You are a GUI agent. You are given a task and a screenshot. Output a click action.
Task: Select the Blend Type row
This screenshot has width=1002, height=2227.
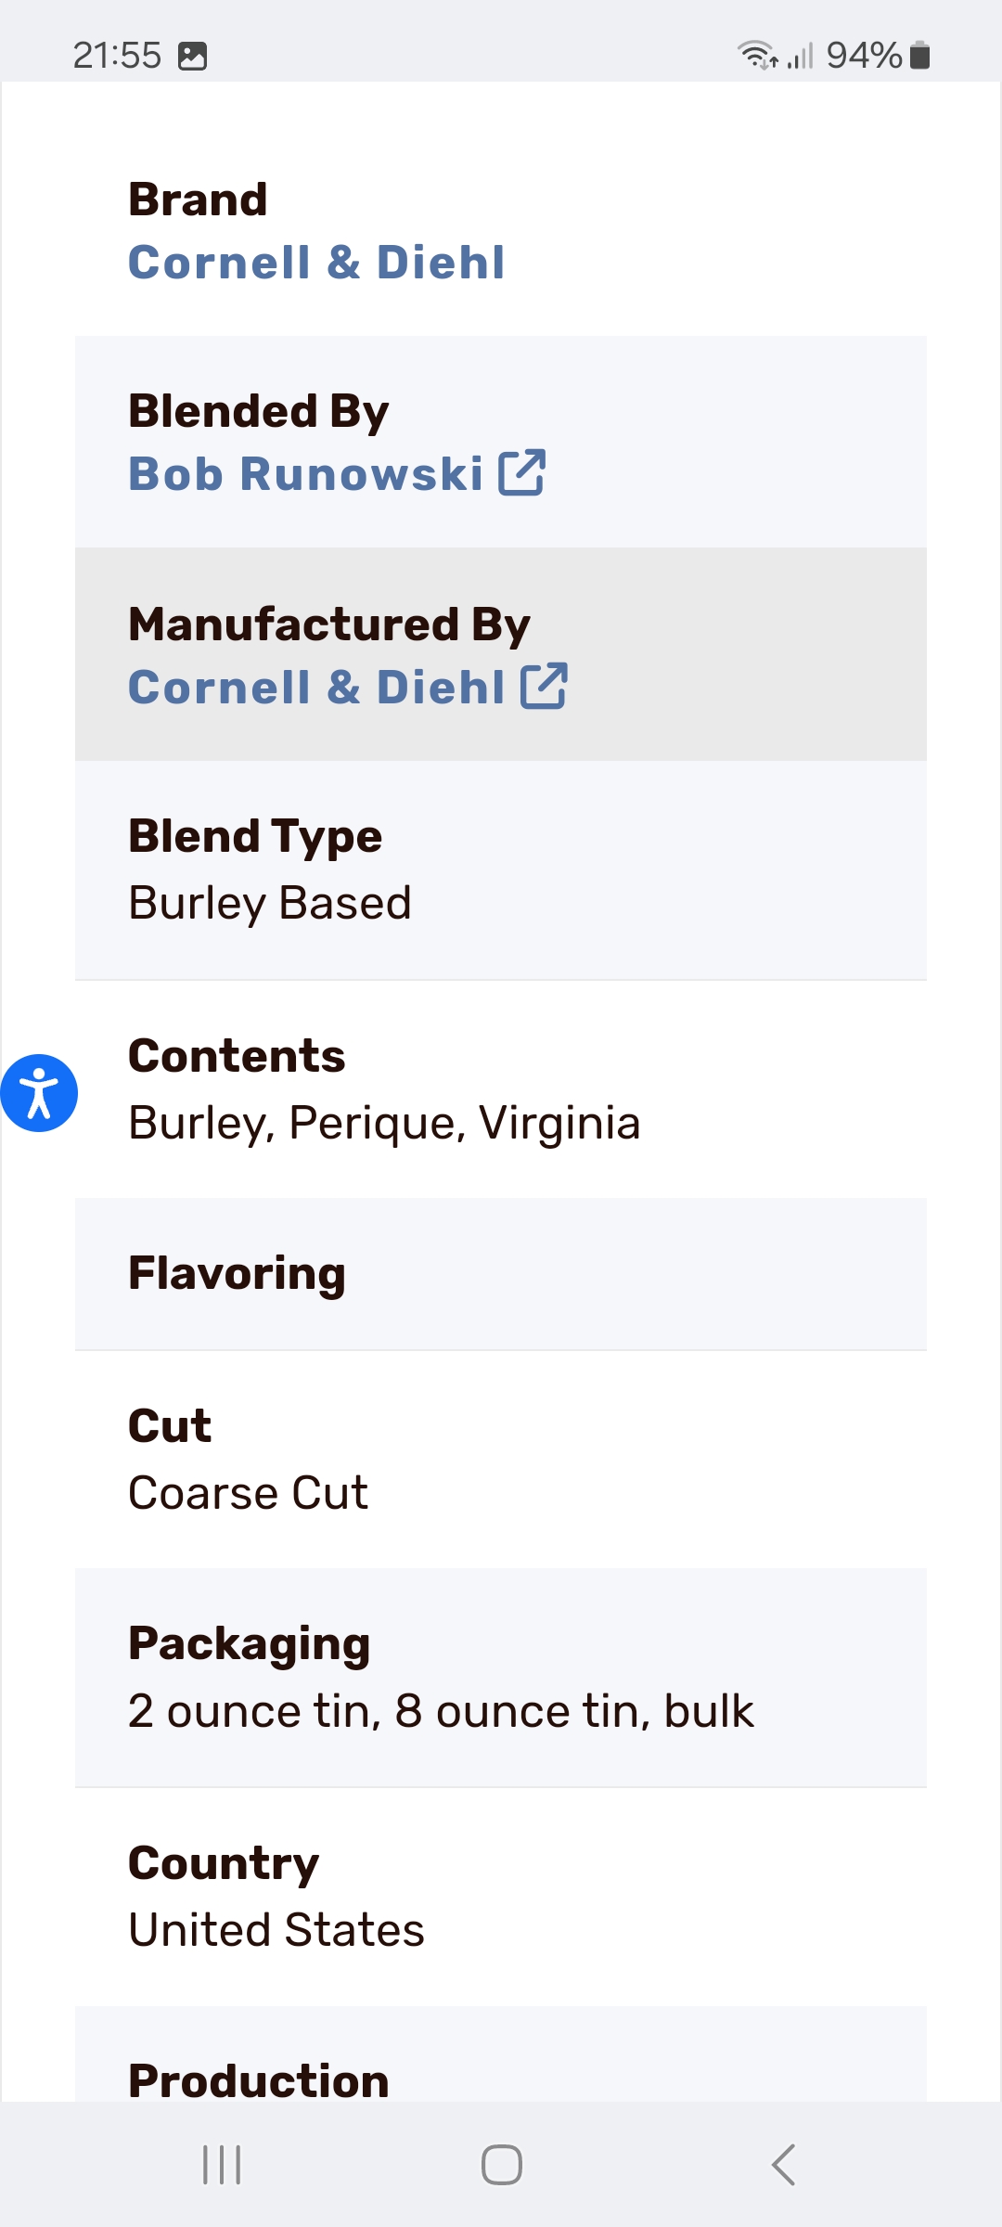pyautogui.click(x=501, y=870)
